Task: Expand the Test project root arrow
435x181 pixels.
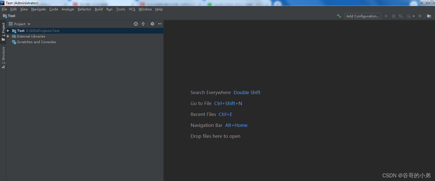Action: [x=8, y=31]
